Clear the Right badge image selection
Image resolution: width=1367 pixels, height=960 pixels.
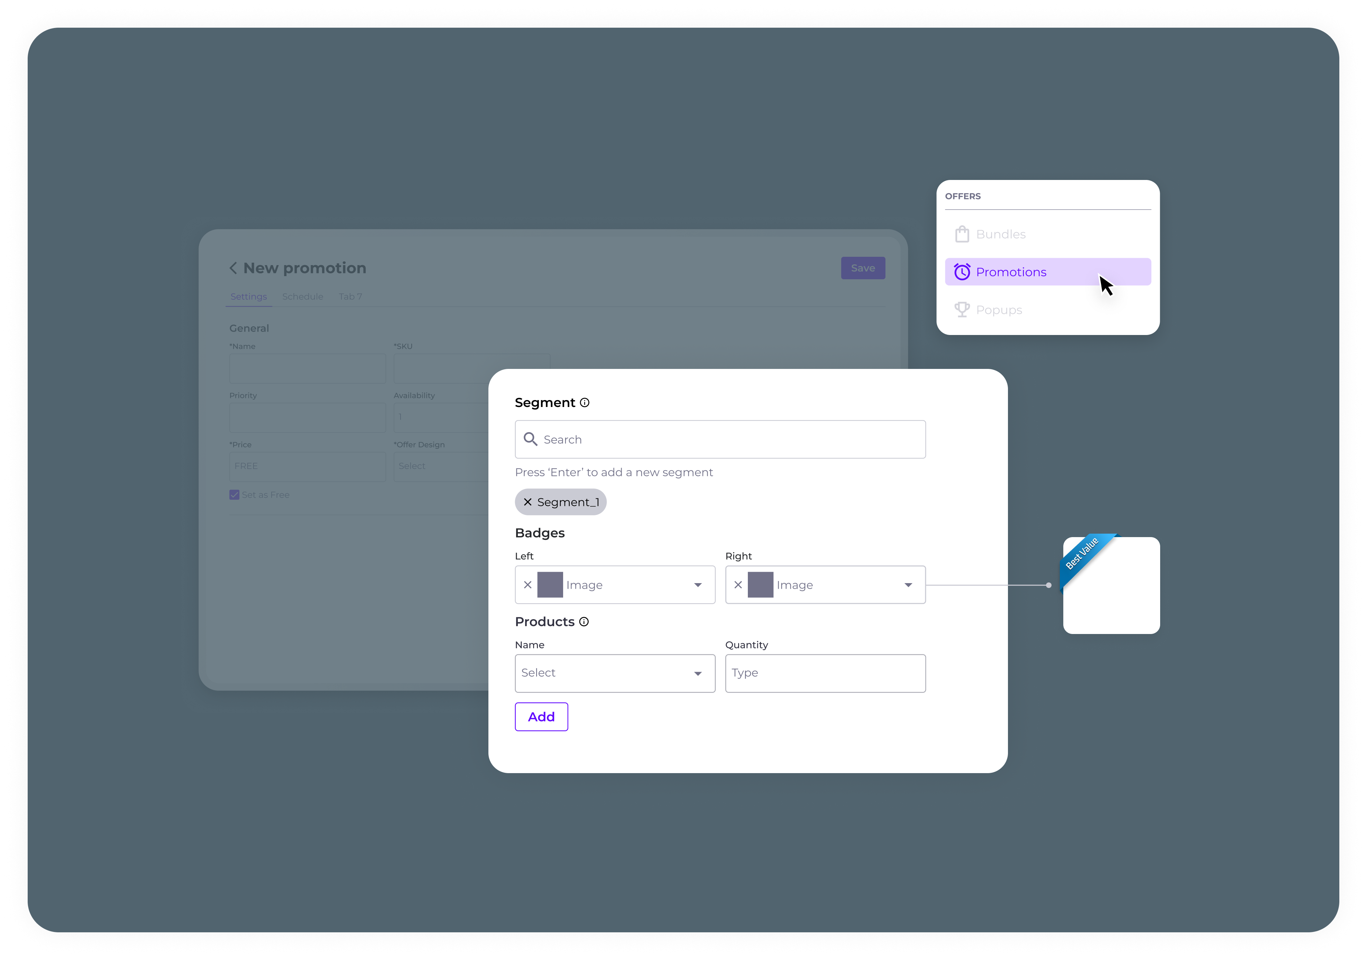click(738, 585)
